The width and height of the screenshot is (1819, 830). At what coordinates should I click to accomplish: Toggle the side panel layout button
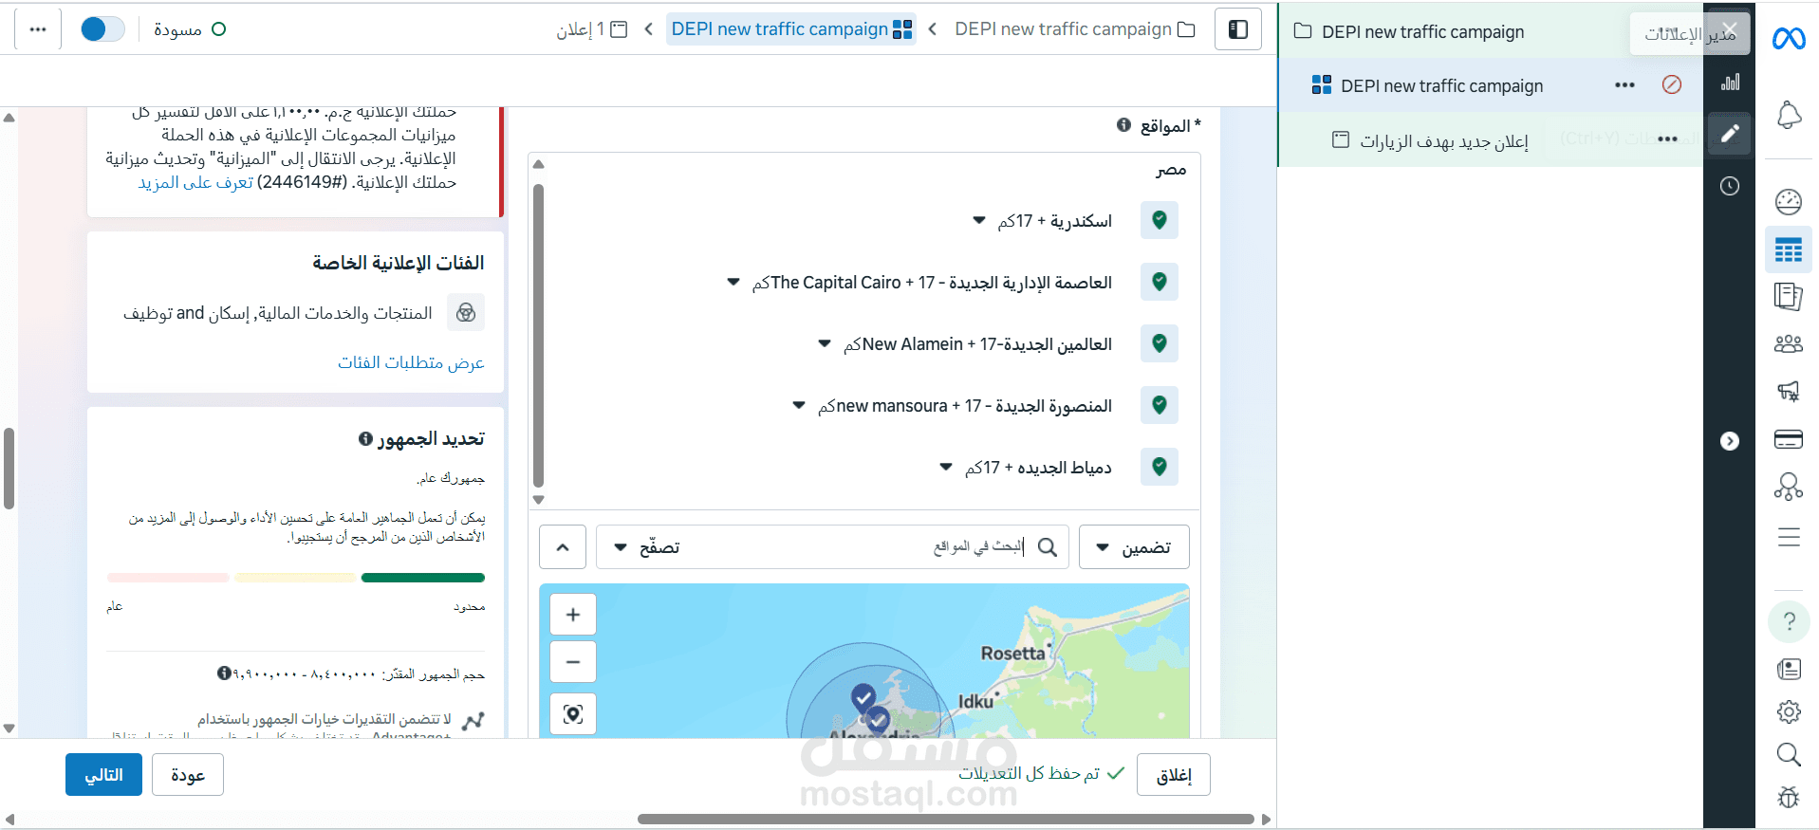(1238, 29)
